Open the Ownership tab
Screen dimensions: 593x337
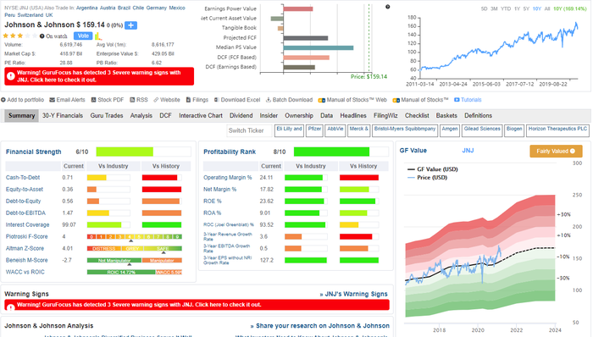pyautogui.click(x=299, y=116)
